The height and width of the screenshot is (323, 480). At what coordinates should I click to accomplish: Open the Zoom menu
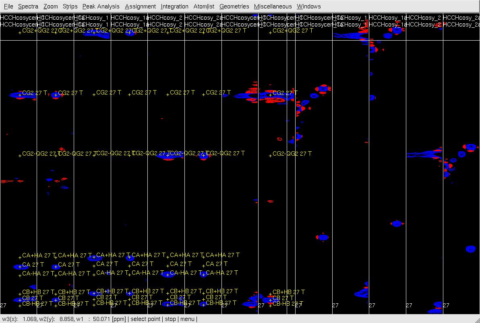51,6
